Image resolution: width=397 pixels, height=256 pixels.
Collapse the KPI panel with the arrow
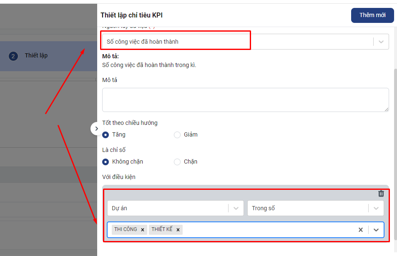pos(96,129)
